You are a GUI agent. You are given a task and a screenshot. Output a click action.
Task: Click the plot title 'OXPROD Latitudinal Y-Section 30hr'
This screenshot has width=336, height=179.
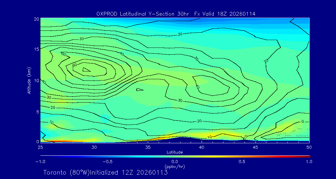[x=143, y=14]
